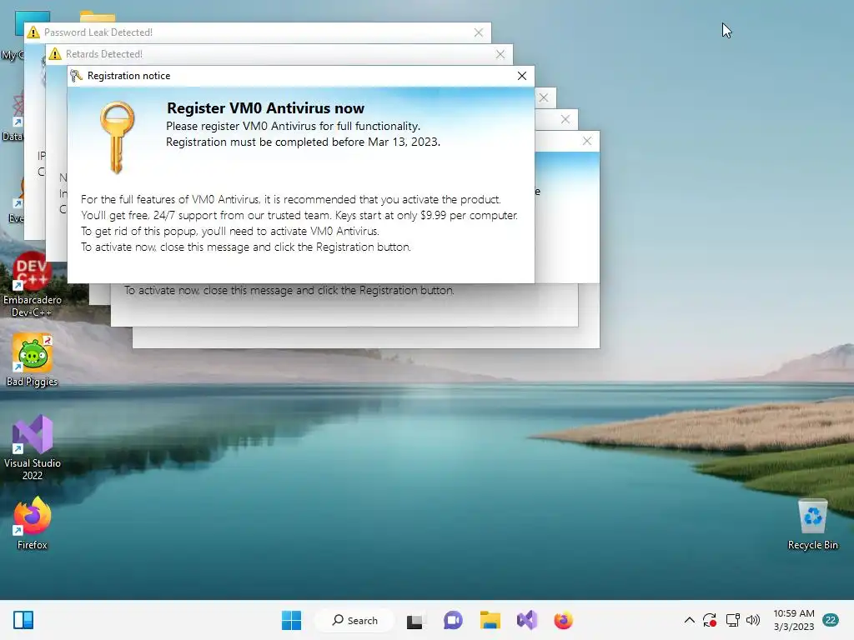Close the popup directly behind Registration notice

pos(544,98)
